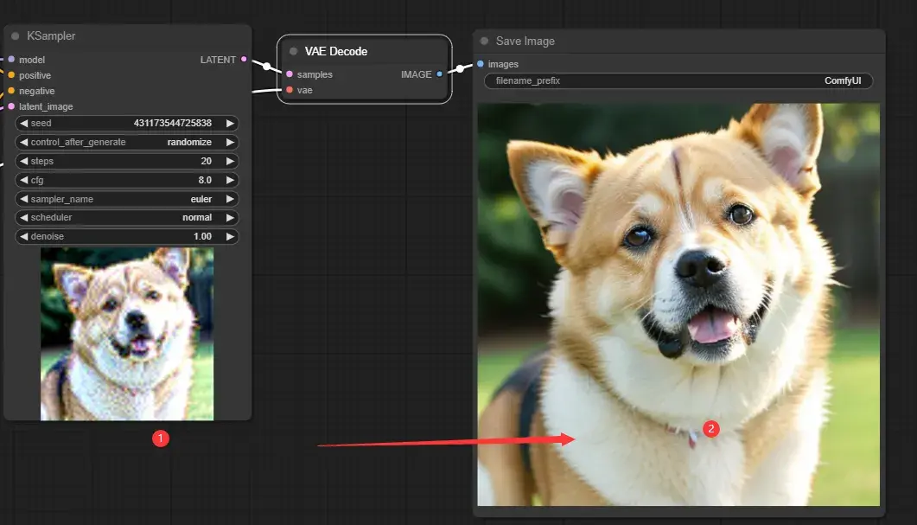
Task: Increase the seed value with right arrow
Action: tap(230, 124)
